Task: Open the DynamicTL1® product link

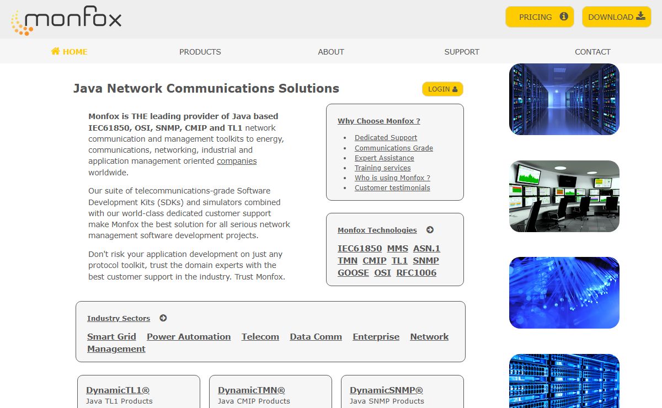Action: [118, 390]
